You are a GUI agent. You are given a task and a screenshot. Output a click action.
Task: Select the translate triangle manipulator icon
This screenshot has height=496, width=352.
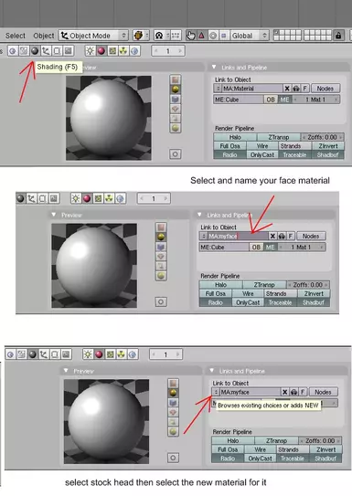point(202,36)
